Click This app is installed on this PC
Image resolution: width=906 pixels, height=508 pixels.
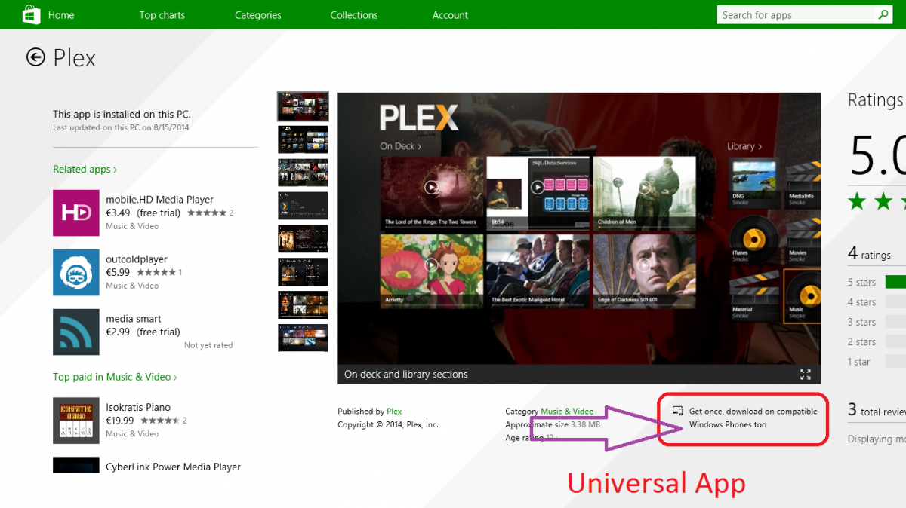[122, 115]
